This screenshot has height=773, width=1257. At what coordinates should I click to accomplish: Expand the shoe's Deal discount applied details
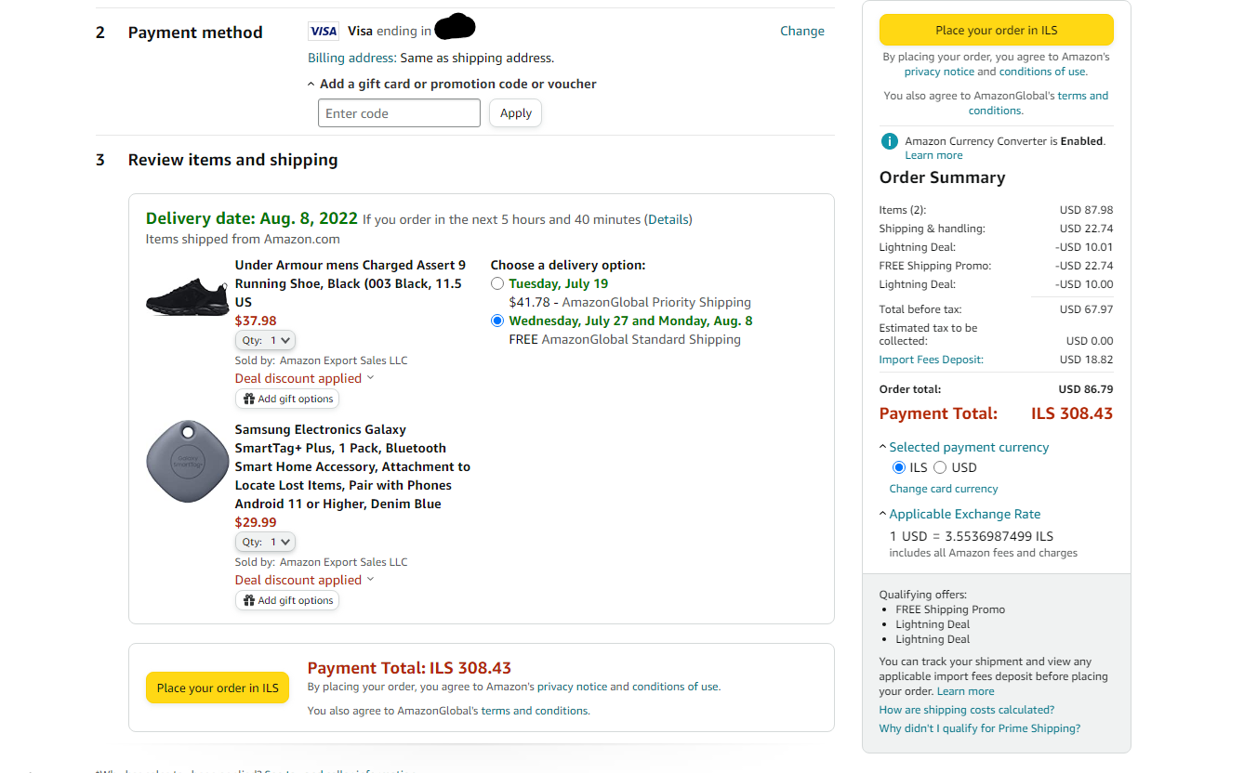click(x=370, y=378)
